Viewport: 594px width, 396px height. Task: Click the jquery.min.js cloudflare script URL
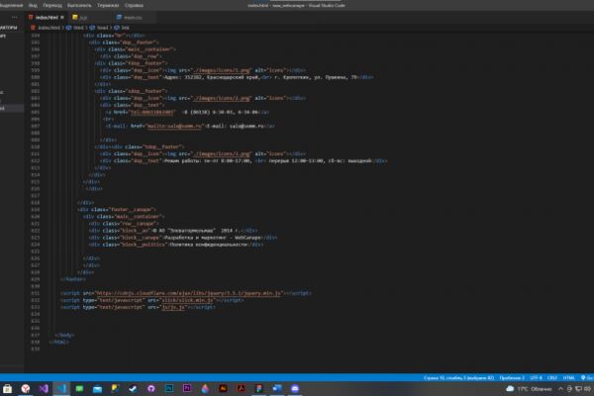click(x=189, y=293)
